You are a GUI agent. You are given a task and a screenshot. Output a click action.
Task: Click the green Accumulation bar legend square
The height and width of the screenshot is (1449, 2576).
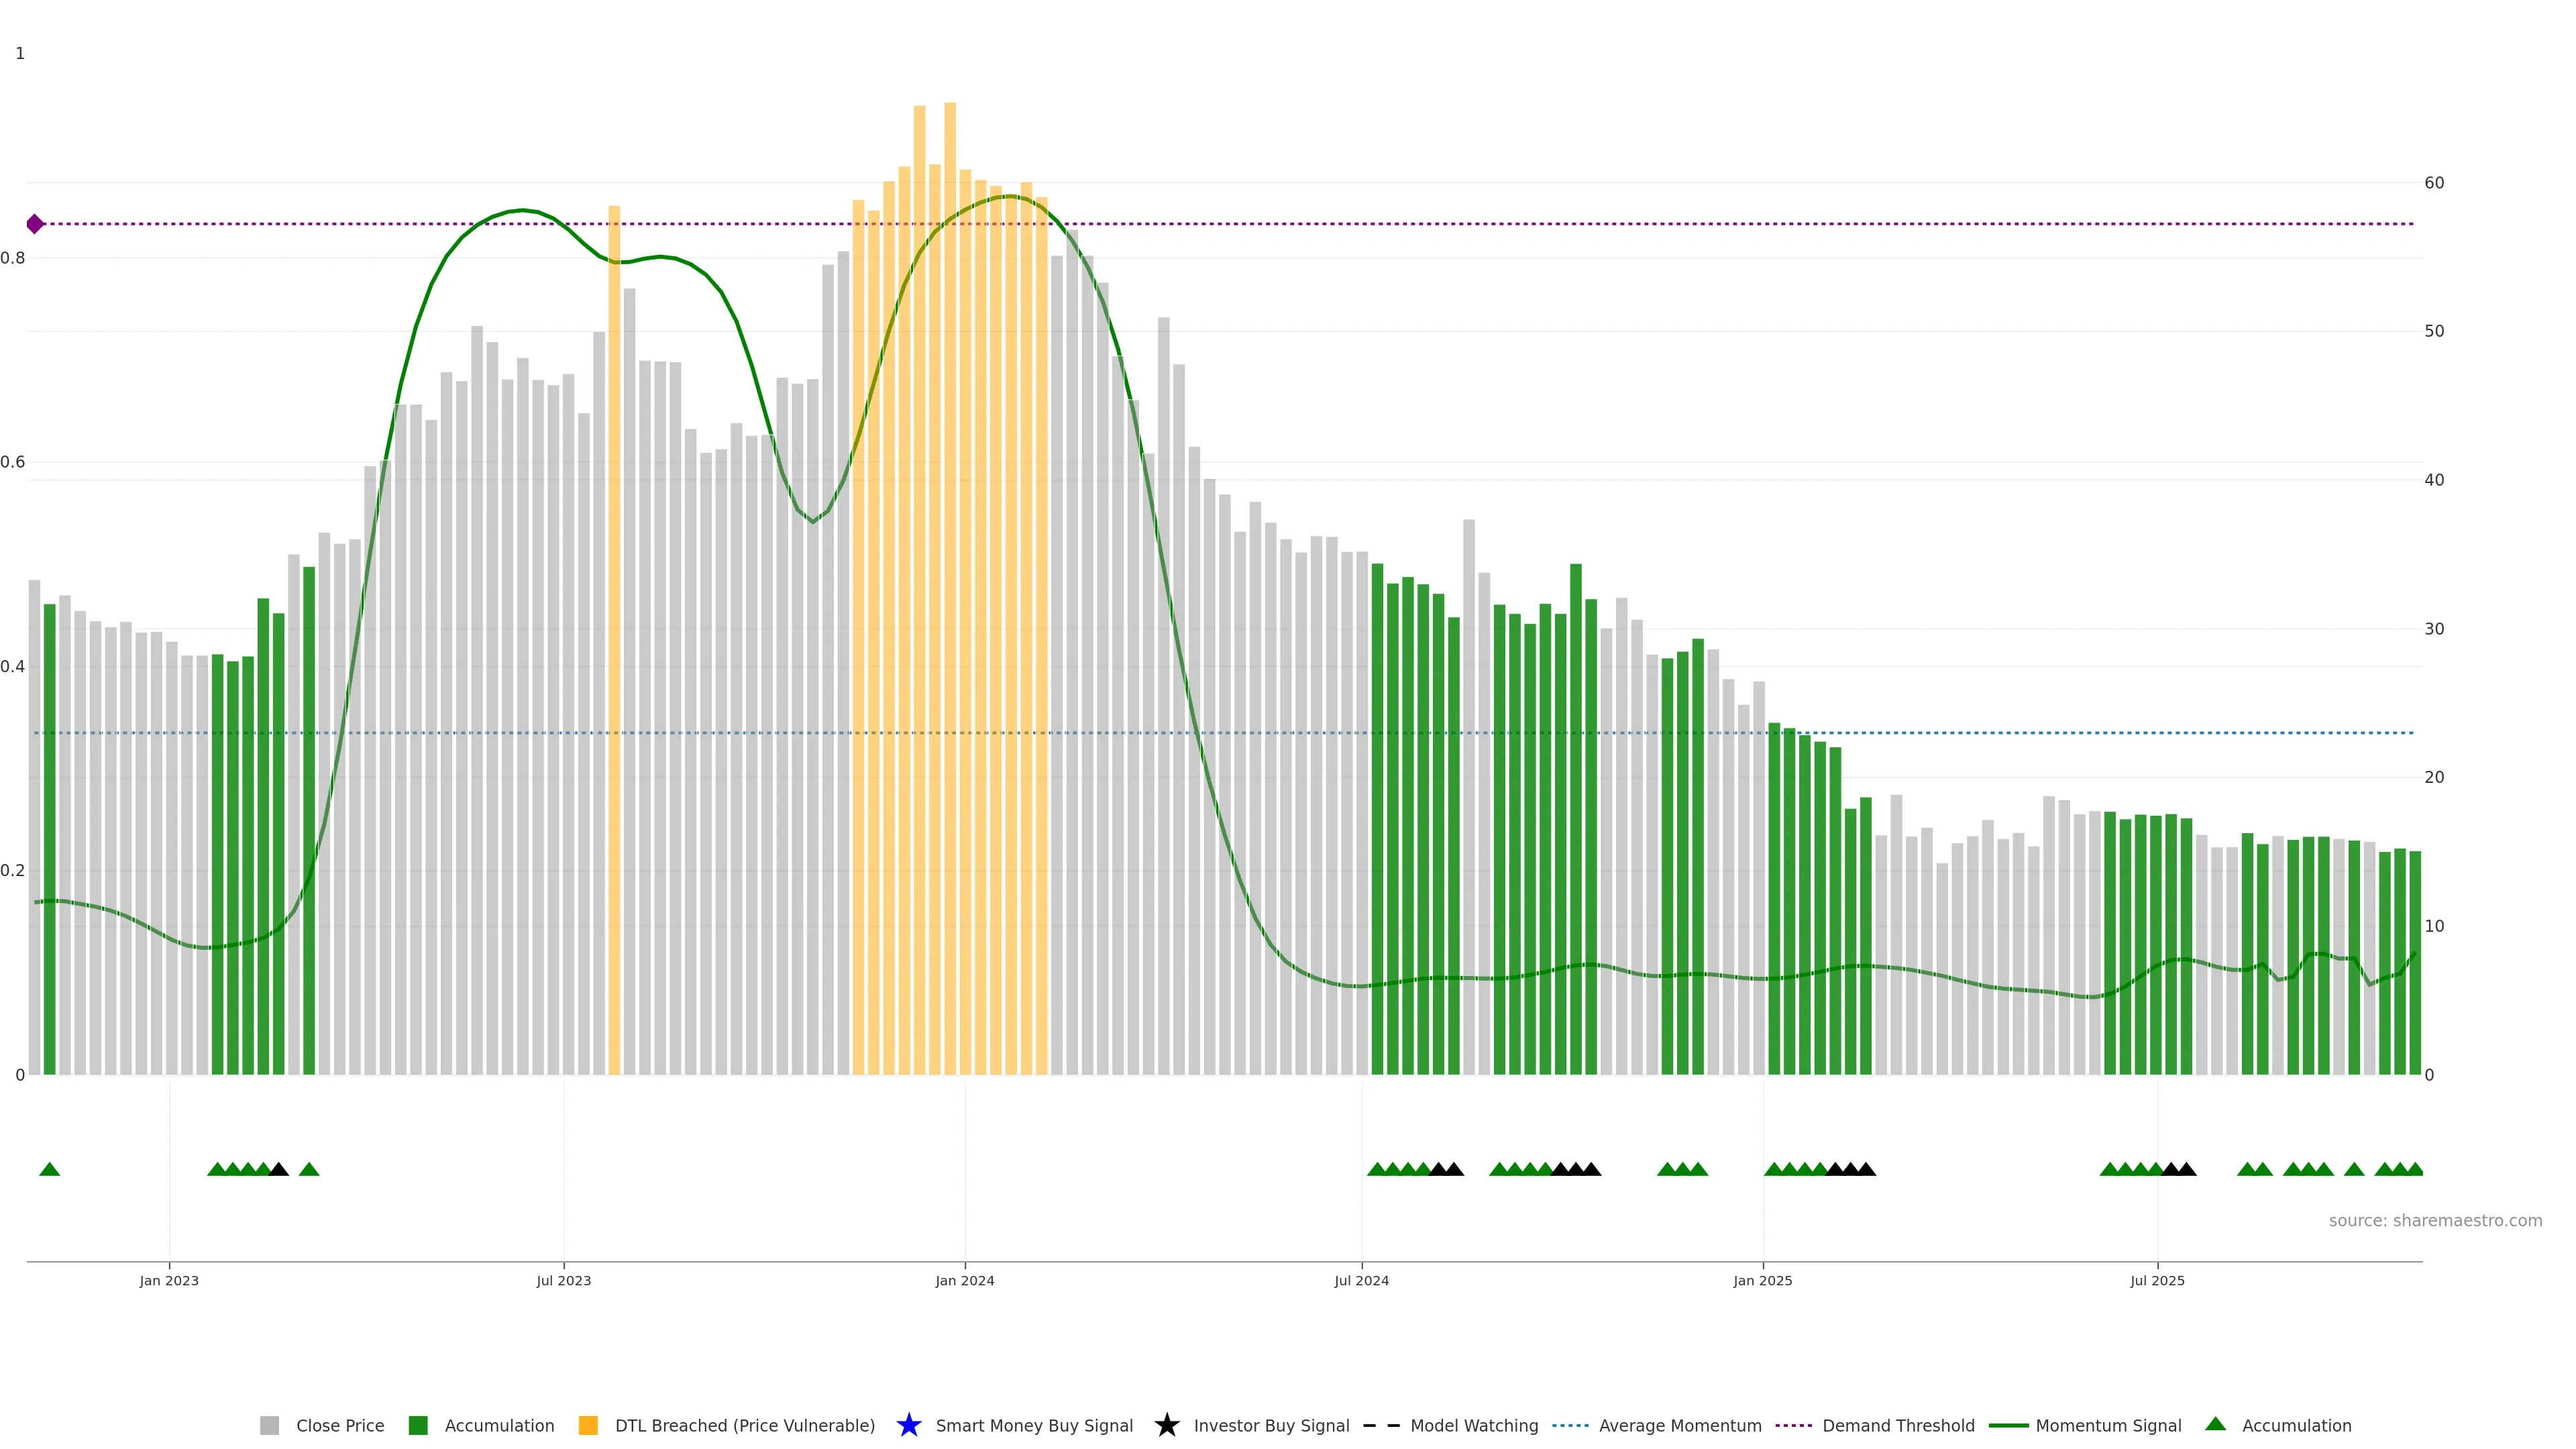point(418,1425)
